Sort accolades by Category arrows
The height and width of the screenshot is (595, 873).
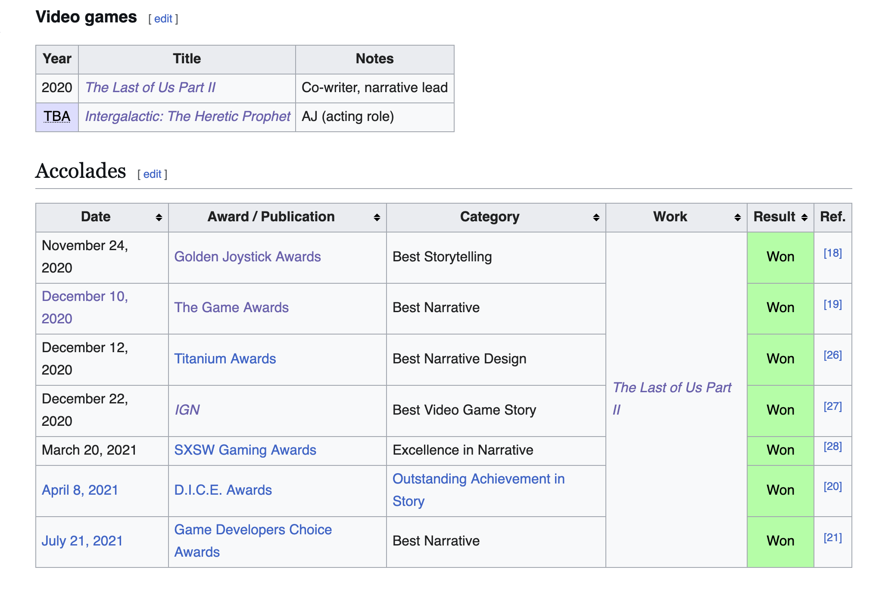tap(596, 217)
